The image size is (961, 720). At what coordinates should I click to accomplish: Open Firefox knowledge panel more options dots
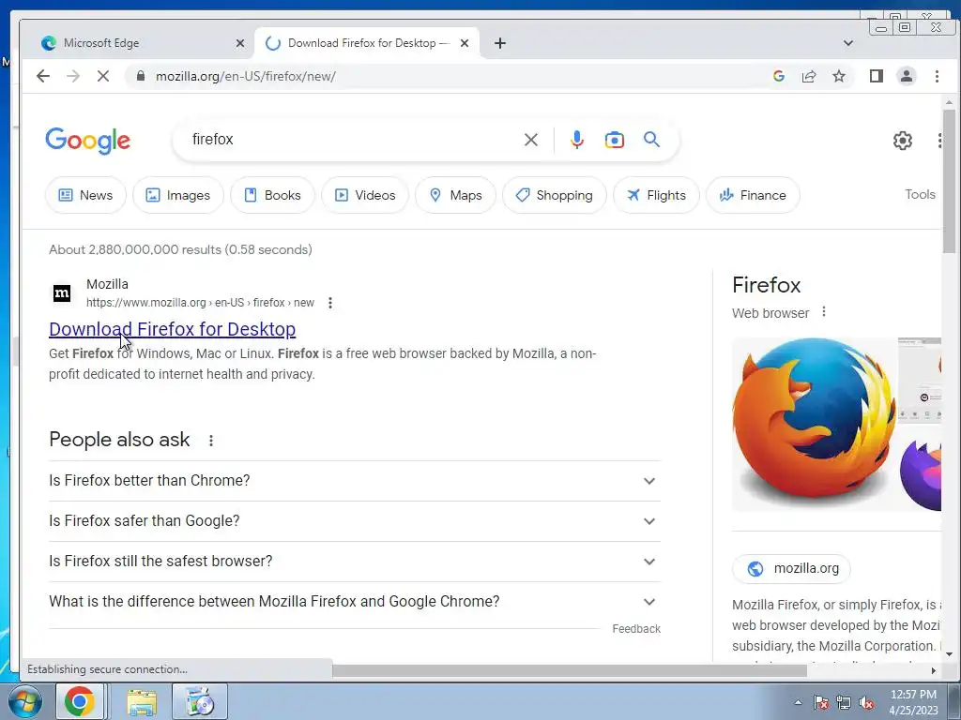(824, 311)
